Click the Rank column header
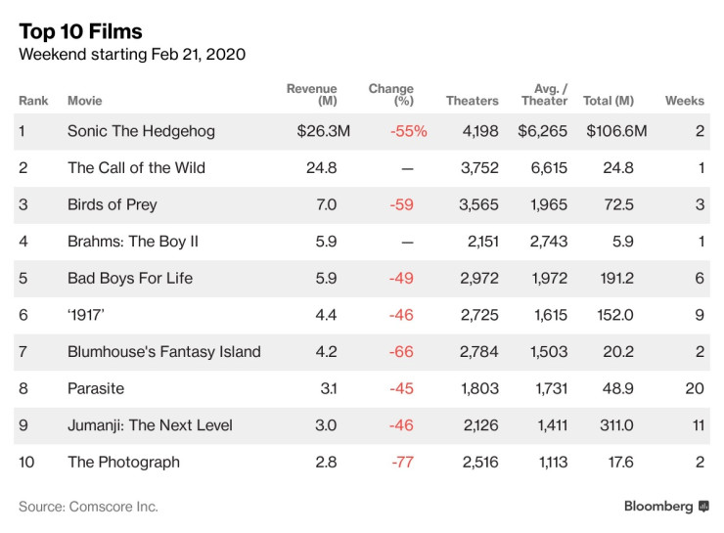 [33, 101]
